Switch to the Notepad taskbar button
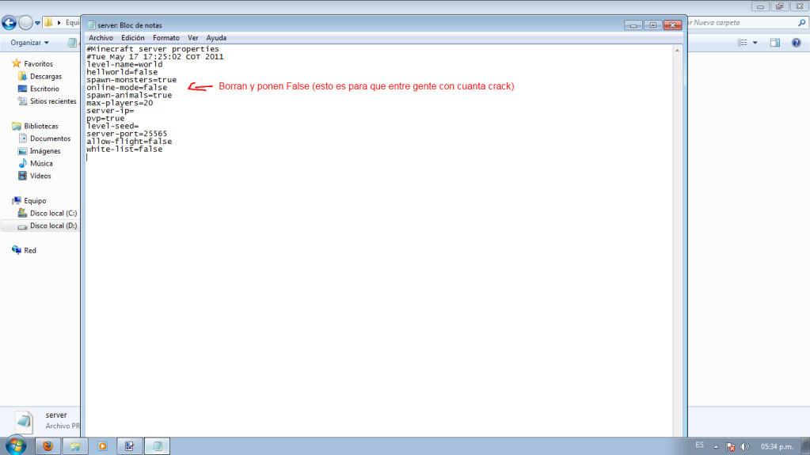The image size is (810, 455). (x=157, y=446)
